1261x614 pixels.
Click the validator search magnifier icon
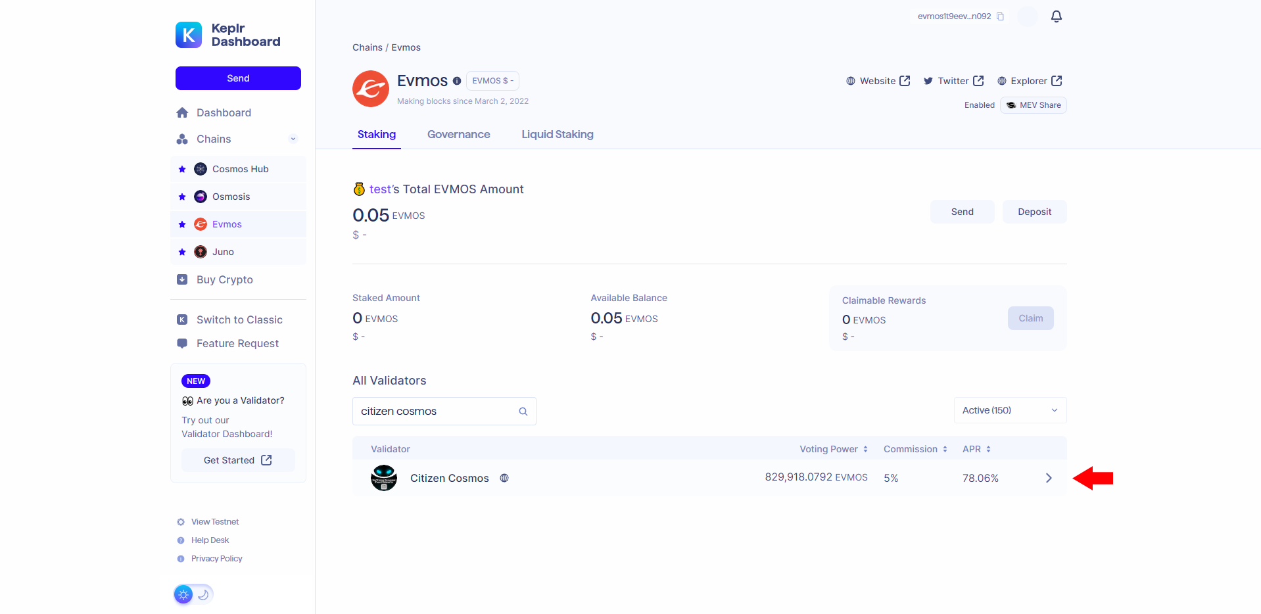(523, 412)
